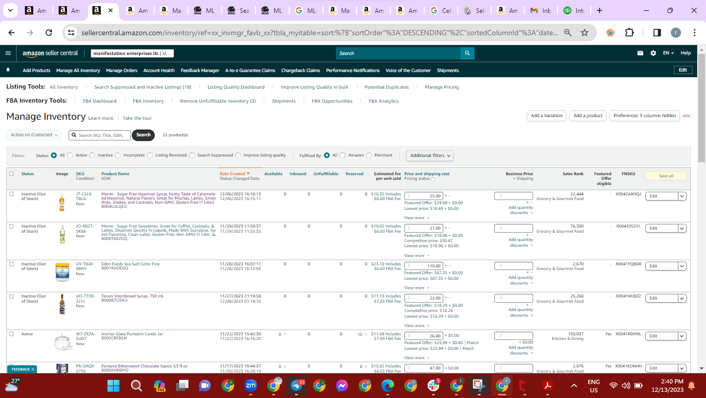Image resolution: width=706 pixels, height=398 pixels.
Task: Check the Monin Hazelnut Syrup row checkbox
Action: click(x=11, y=194)
